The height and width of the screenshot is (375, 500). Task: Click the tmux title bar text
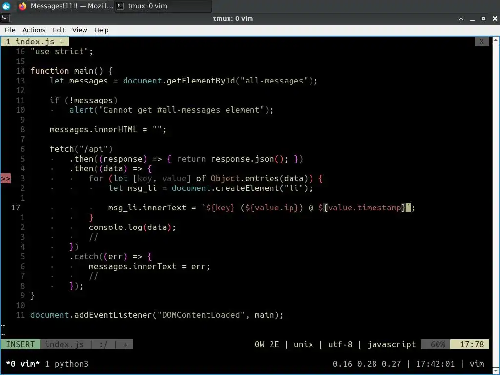233,19
